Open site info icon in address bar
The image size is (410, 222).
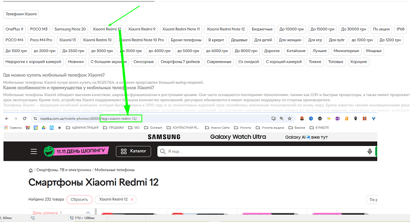click(x=35, y=119)
